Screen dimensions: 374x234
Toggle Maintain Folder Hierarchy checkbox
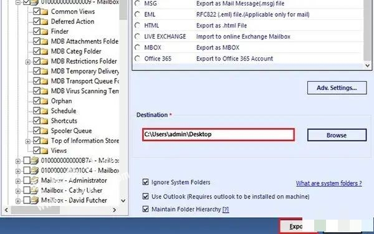(x=145, y=209)
